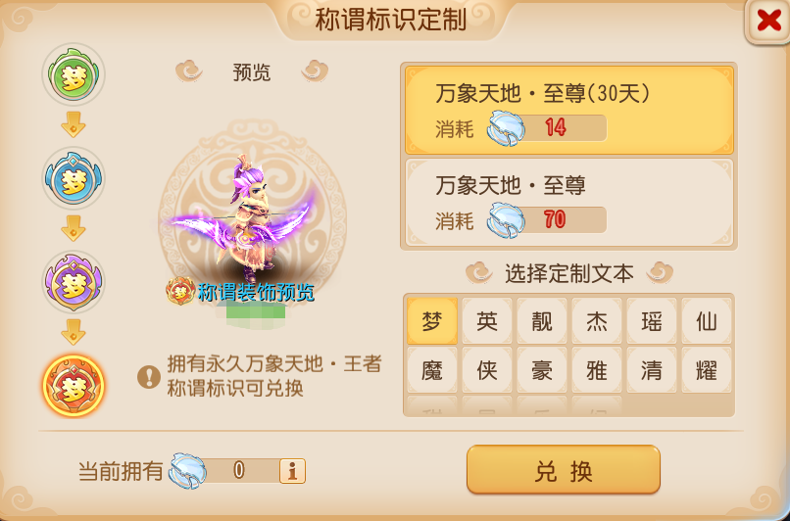Screen dimensions: 790x521
Task: Select the green 梦 badge tier icon
Action: click(74, 74)
